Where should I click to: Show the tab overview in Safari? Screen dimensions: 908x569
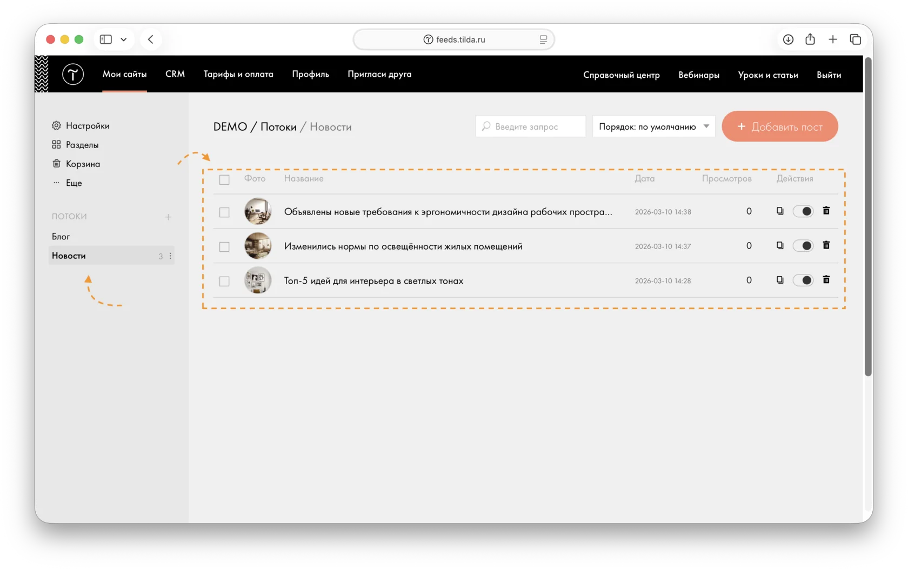tap(856, 39)
